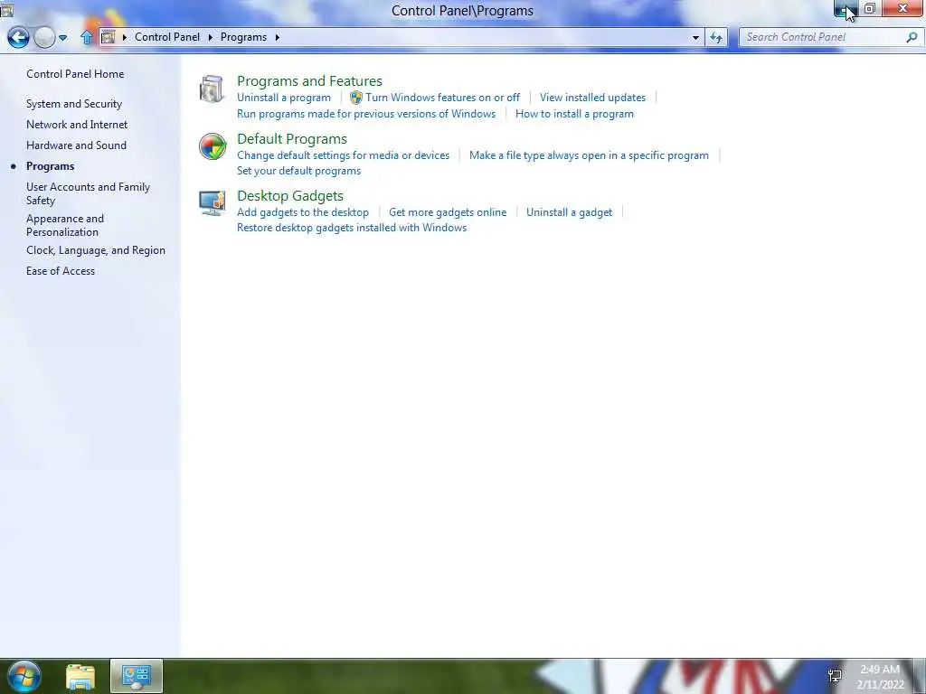This screenshot has height=694, width=926.
Task: Click the Show desktop strip at taskbar end
Action: tap(920, 676)
